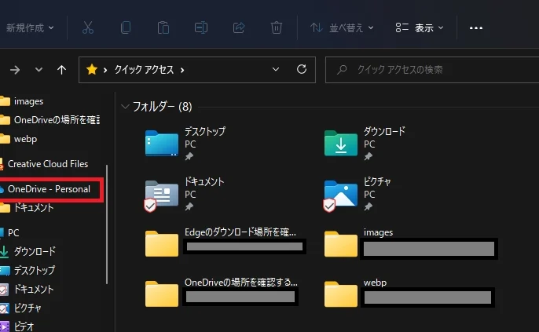Select Creative Cloud Files in sidebar

49,164
